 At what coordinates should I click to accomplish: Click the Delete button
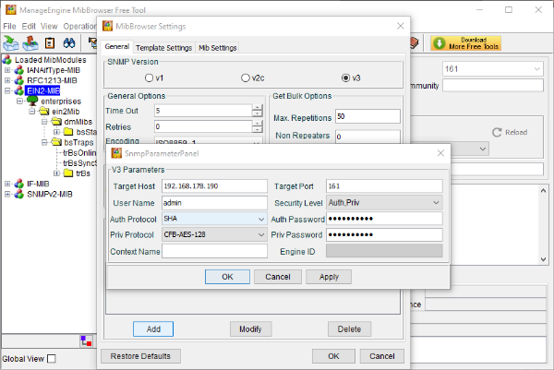[349, 329]
